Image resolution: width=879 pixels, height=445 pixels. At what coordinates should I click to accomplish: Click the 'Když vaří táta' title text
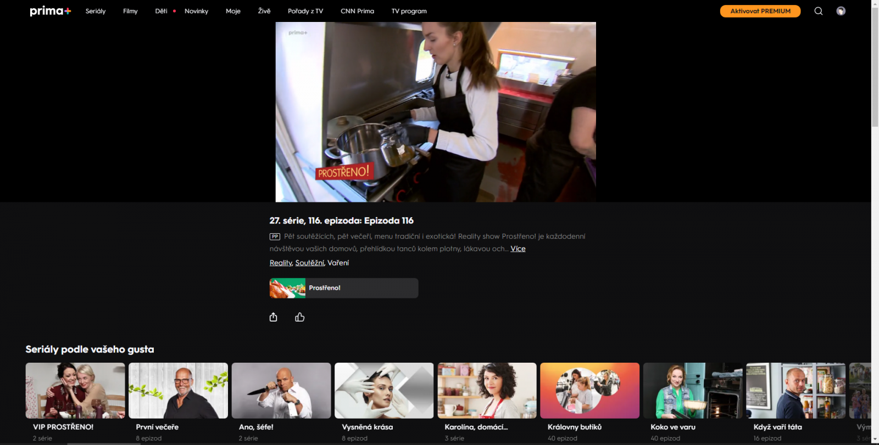pos(778,427)
